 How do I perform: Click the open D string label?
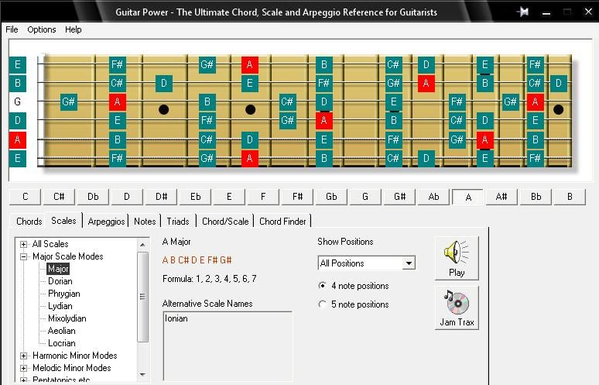click(18, 120)
